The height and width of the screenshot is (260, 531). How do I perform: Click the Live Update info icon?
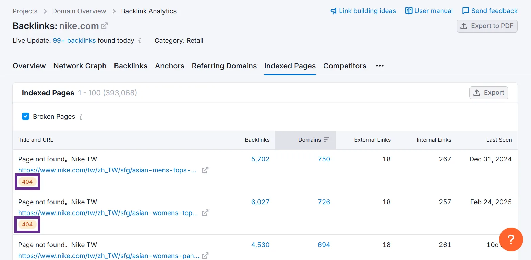point(140,41)
